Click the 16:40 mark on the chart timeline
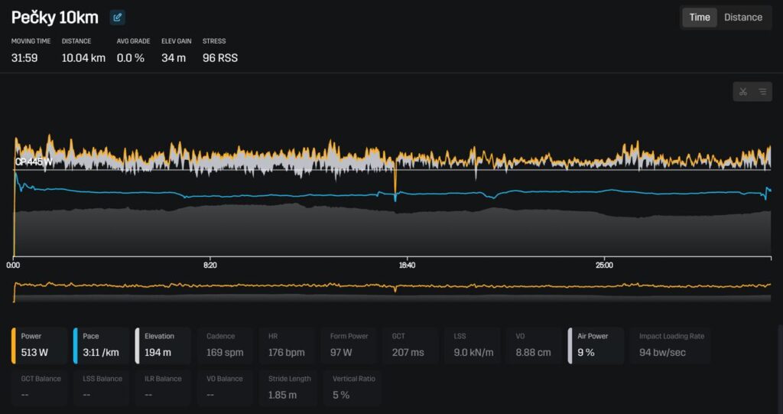Image resolution: width=783 pixels, height=414 pixels. [407, 266]
